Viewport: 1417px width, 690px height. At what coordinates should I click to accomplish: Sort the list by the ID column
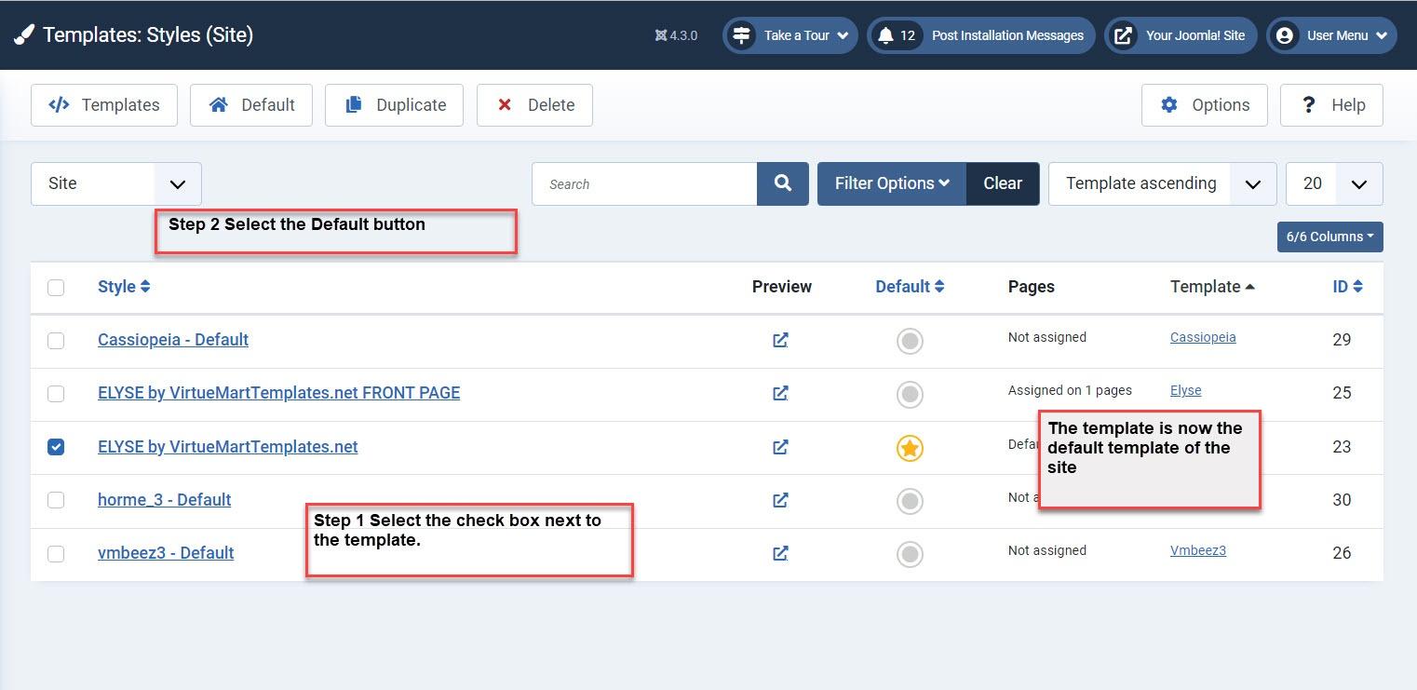tap(1347, 287)
